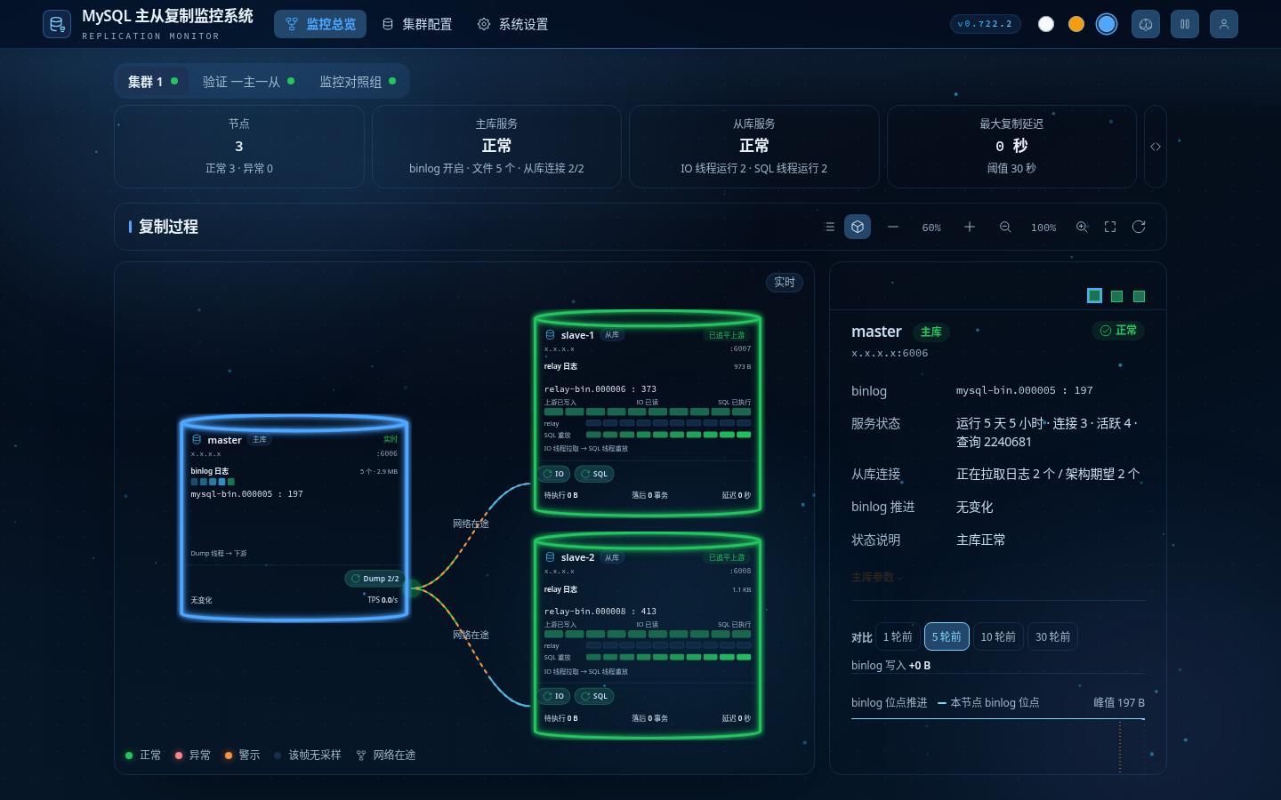
Task: Click the 从库服务 summary card
Action: (x=754, y=147)
